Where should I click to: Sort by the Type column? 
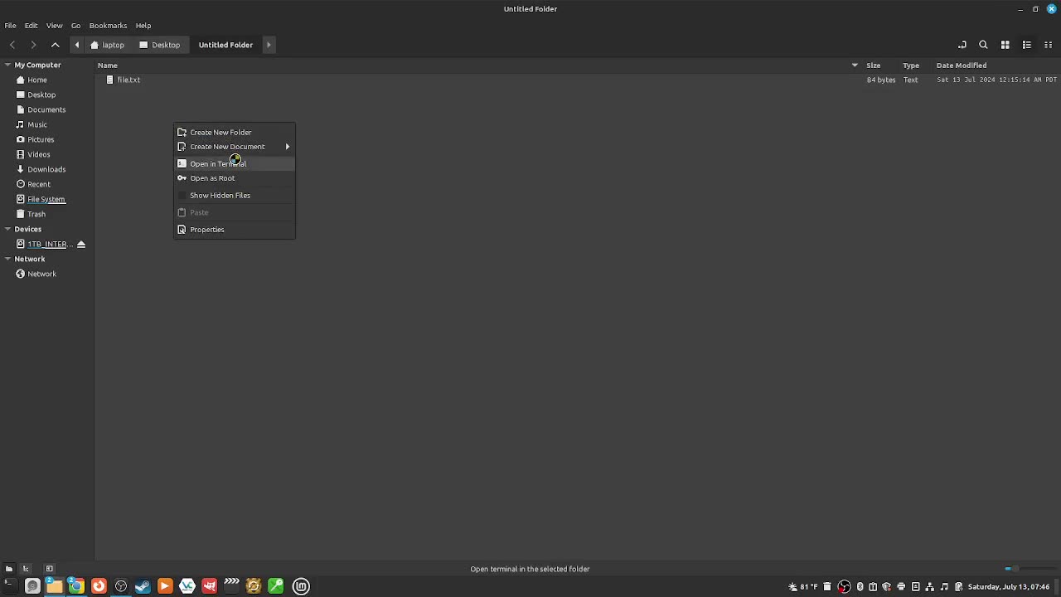910,66
